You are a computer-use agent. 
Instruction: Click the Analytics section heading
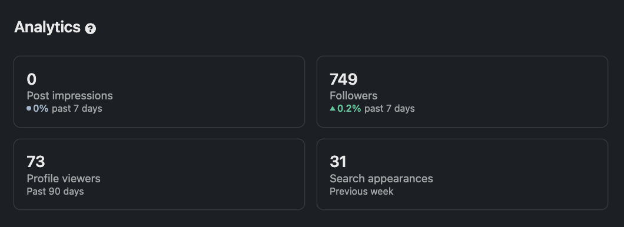47,28
